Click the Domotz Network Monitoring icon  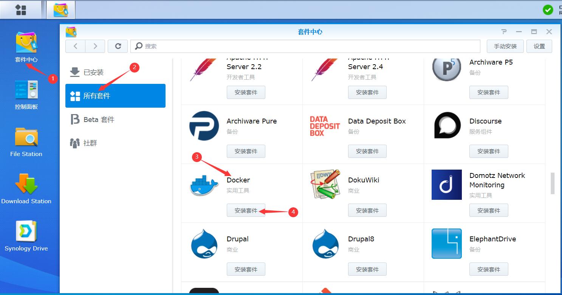(x=447, y=185)
